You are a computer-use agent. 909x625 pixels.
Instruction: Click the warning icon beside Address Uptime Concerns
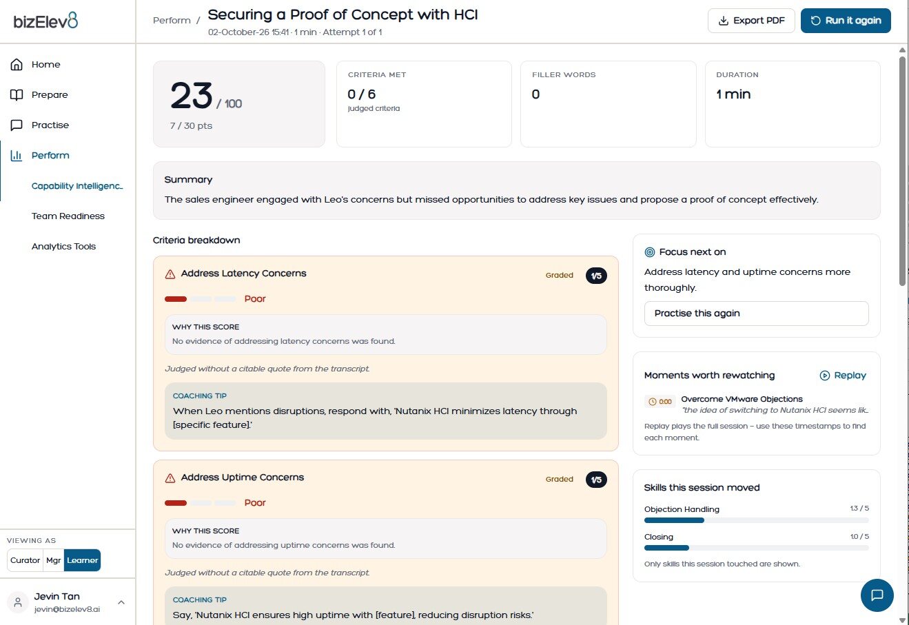click(x=170, y=478)
